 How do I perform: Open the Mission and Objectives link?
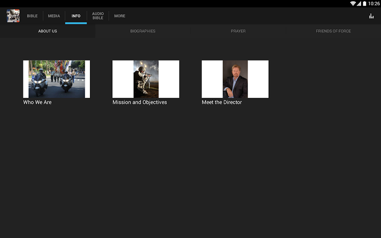[140, 102]
